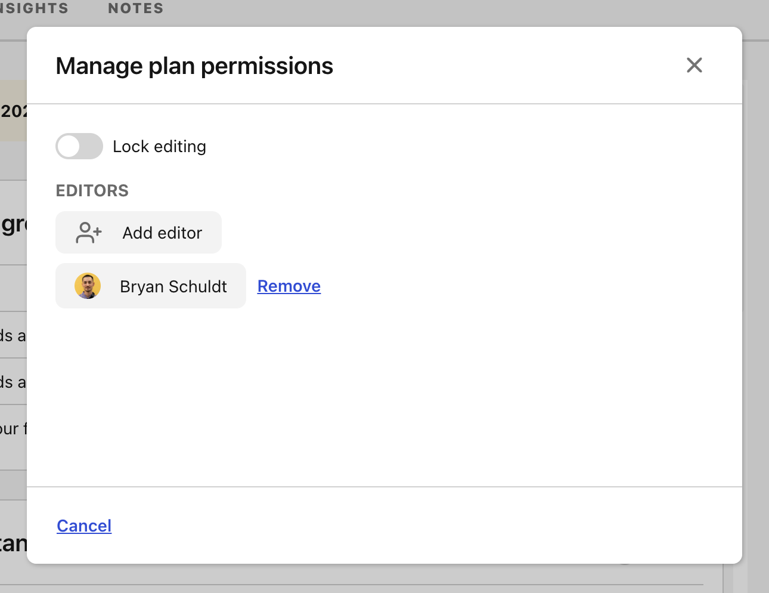This screenshot has height=593, width=769.
Task: Remove Bryan Schuldt as editor
Action: pyautogui.click(x=289, y=286)
